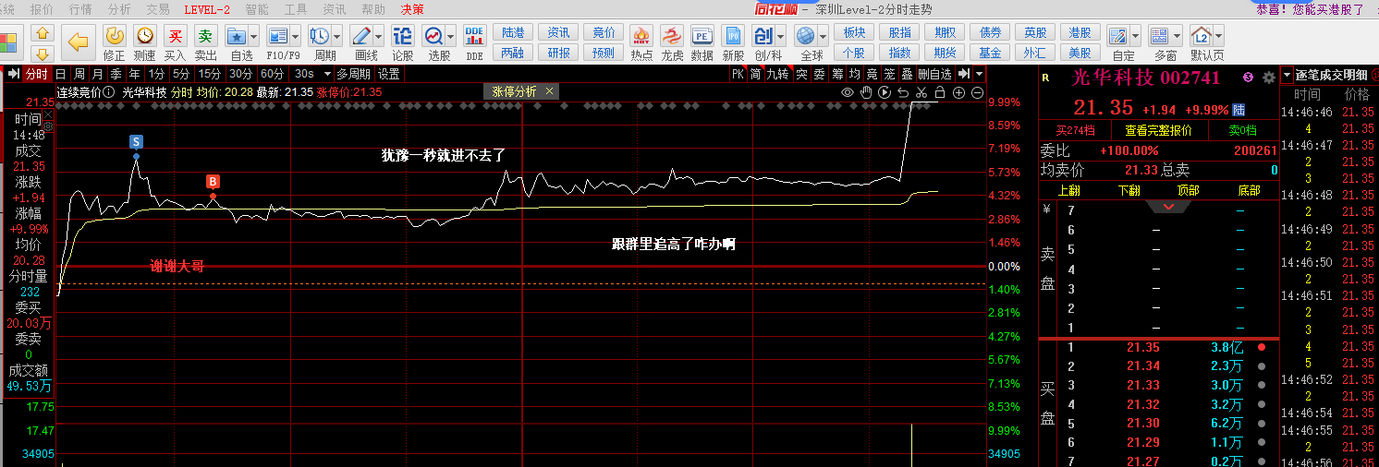Viewport: 1379px width, 467px height.
Task: Toggle the eye visibility icon in chart
Action: coord(848,92)
